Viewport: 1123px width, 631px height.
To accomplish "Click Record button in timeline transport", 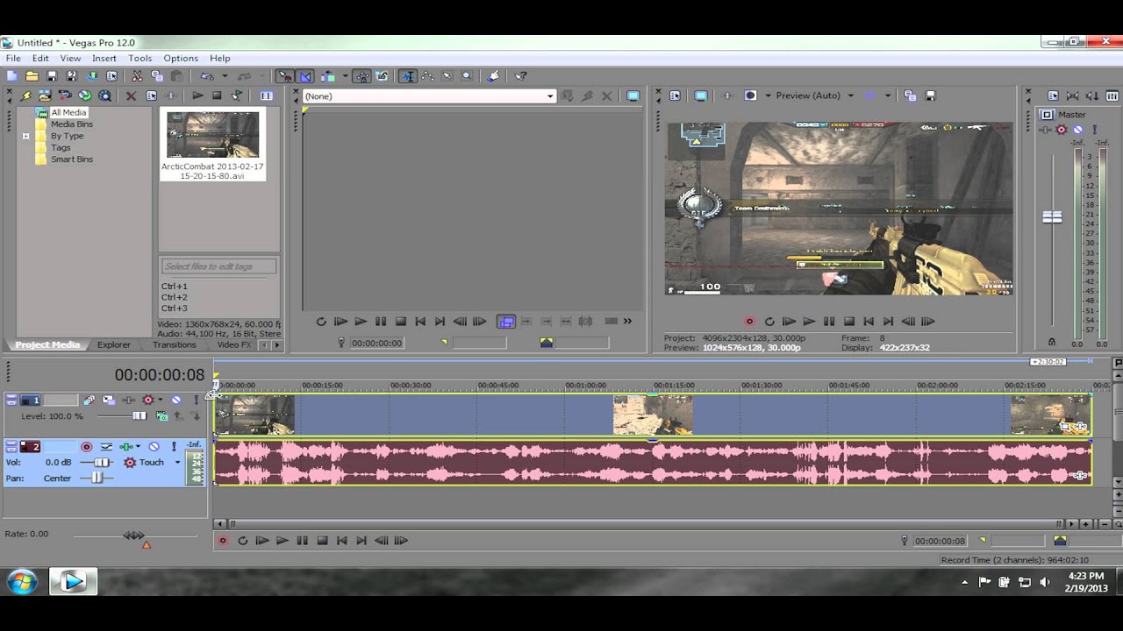I will coord(222,541).
